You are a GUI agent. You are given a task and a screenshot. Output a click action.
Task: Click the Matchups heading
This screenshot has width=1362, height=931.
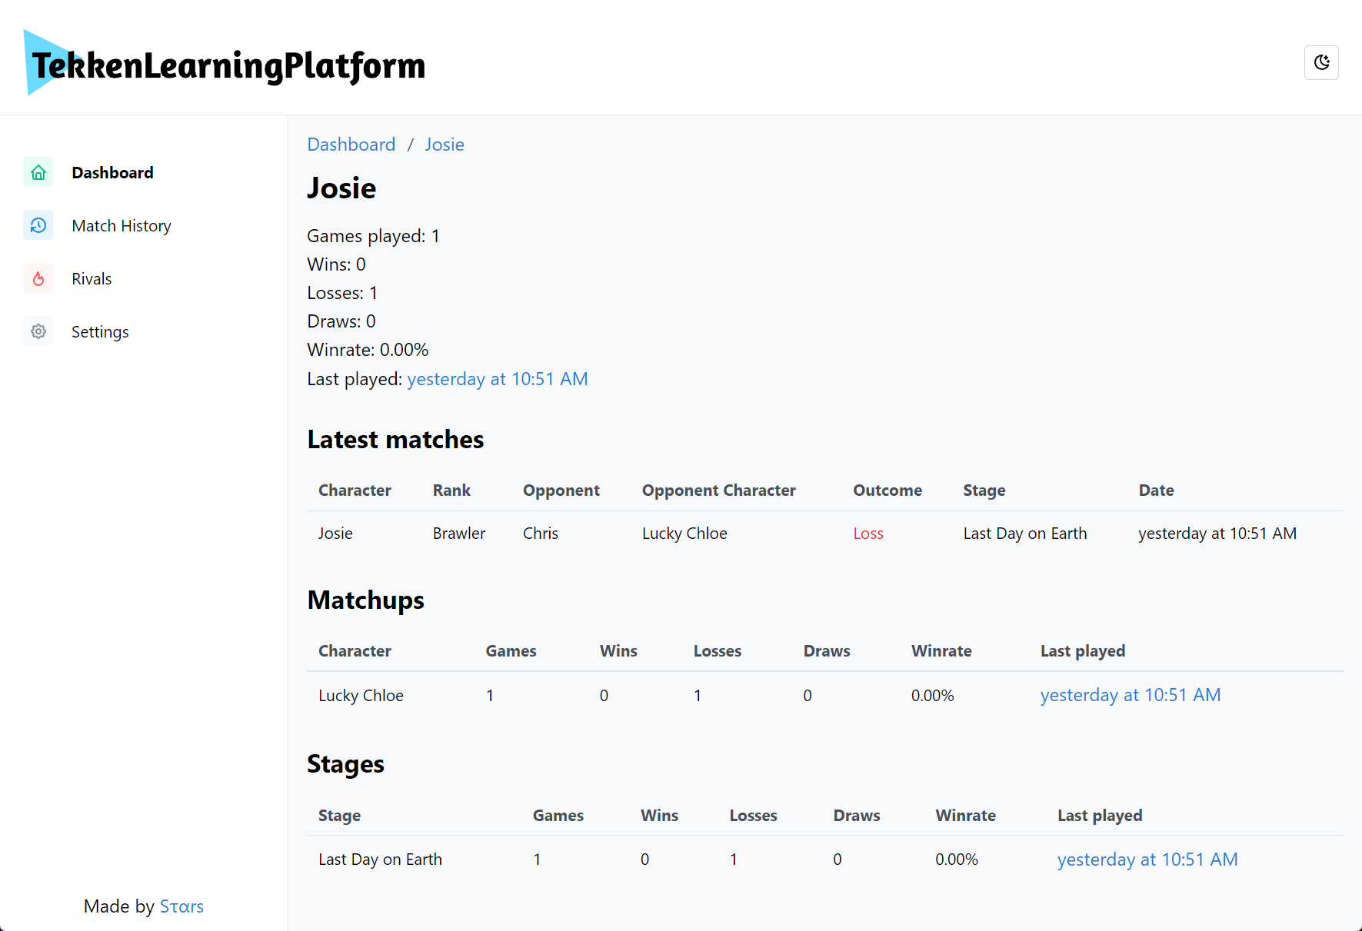tap(365, 600)
